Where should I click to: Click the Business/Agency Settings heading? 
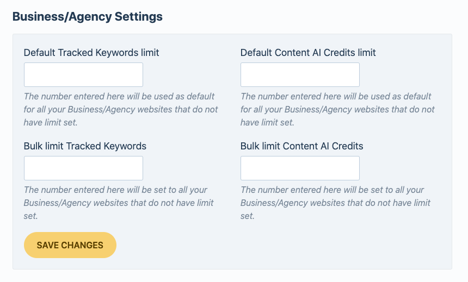[x=88, y=16]
